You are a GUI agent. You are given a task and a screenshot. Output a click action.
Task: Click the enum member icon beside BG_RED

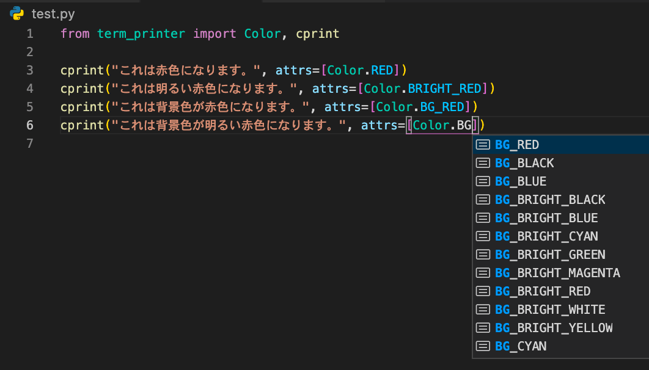(x=483, y=145)
